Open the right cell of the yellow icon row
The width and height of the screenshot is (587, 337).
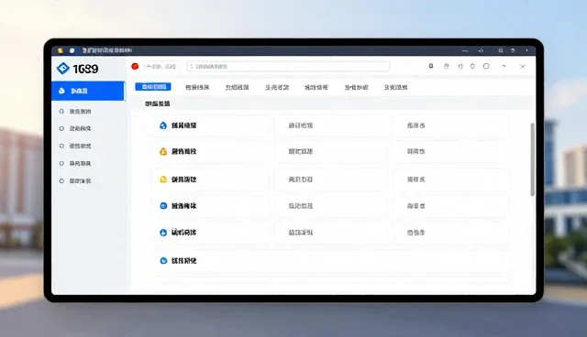coord(450,179)
